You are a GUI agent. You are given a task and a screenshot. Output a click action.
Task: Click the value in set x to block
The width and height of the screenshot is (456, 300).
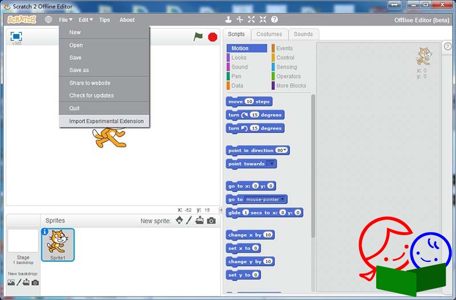pos(255,248)
